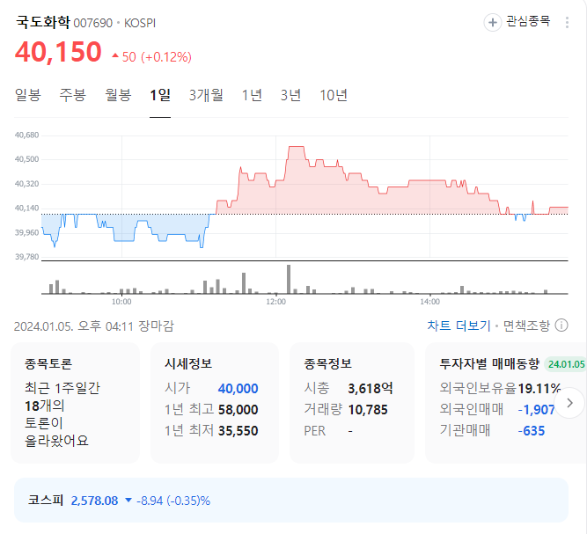Viewport: 587px width, 534px height.
Task: Select the 3년 chart range tab
Action: pyautogui.click(x=291, y=95)
